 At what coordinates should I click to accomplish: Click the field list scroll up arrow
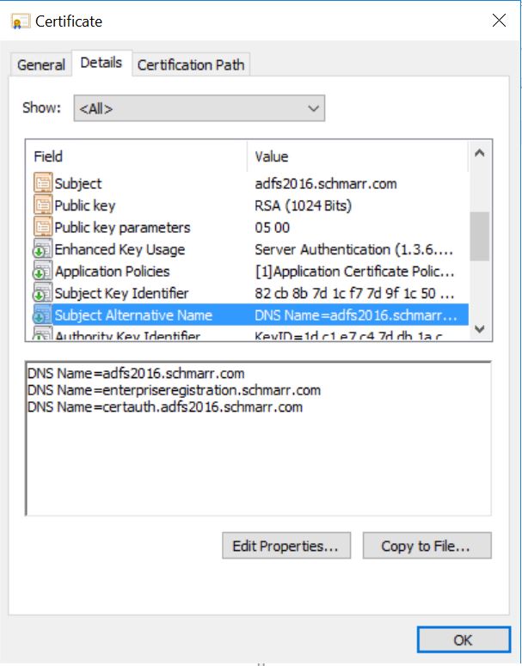pos(480,153)
